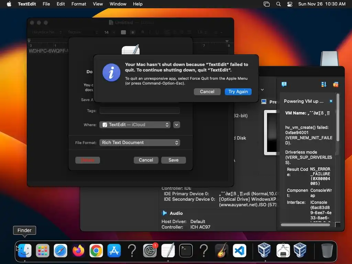
Task: Open the Format menu
Action: pyautogui.click(x=79, y=4)
